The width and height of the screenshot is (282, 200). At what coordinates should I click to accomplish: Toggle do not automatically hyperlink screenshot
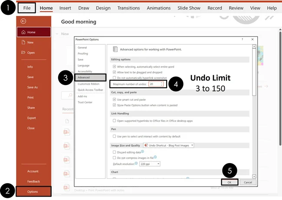click(114, 78)
